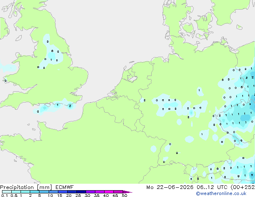Click the legend label '35'
Viewport: 255px width, 197px height.
pyautogui.click(x=97, y=195)
